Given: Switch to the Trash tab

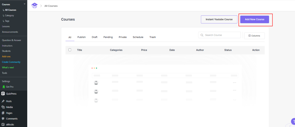Looking at the screenshot, I should pyautogui.click(x=152, y=37).
